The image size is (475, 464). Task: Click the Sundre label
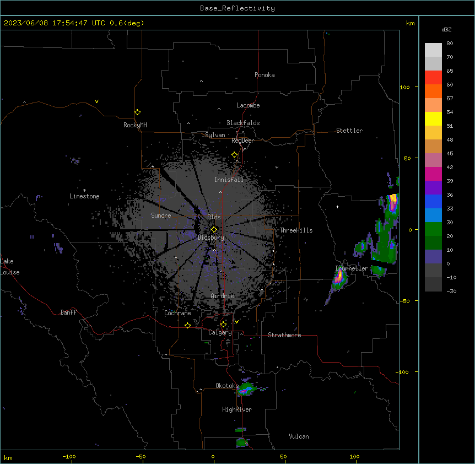point(161,215)
